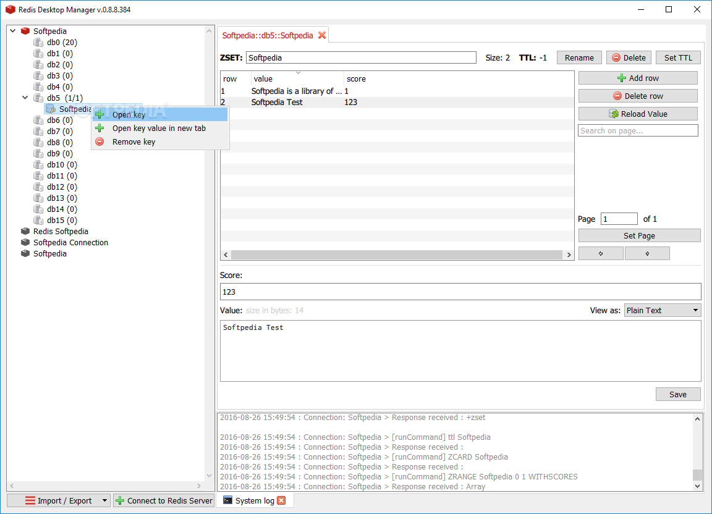
Task: Click the Set TTL button
Action: click(x=678, y=57)
